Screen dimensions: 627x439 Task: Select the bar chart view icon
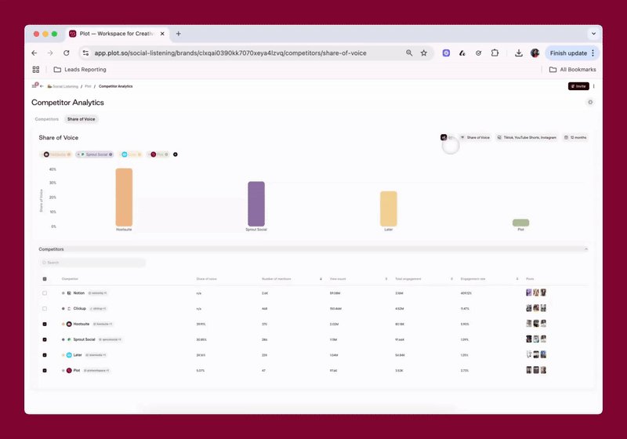click(444, 137)
